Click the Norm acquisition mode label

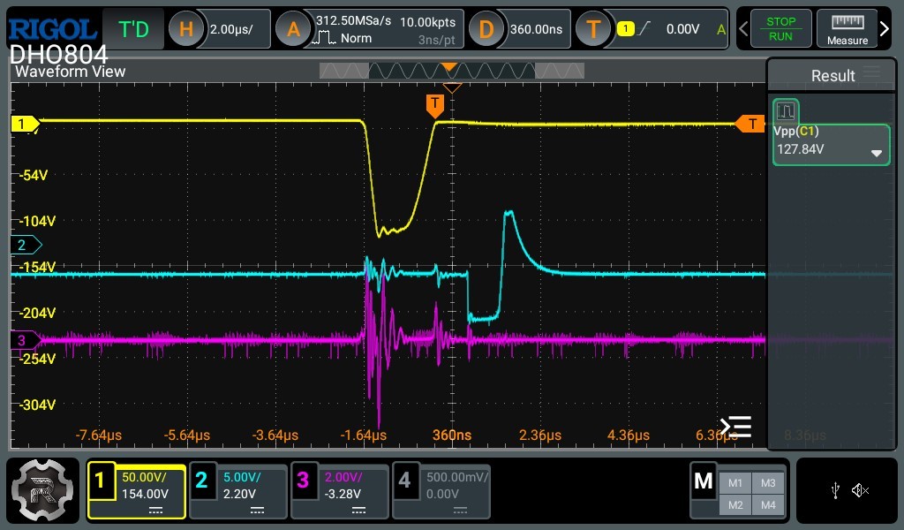(356, 39)
